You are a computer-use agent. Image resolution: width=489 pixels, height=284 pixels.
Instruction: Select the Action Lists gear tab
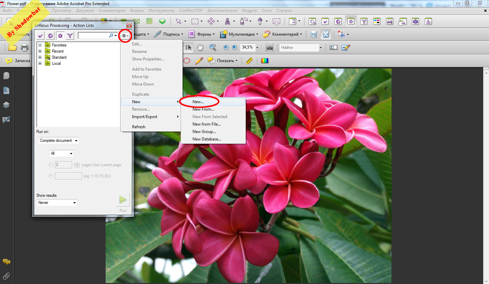[60, 35]
